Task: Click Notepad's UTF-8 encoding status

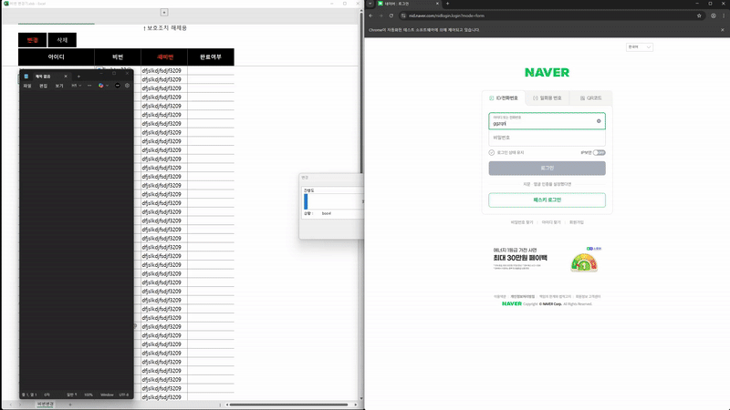Action: 124,395
